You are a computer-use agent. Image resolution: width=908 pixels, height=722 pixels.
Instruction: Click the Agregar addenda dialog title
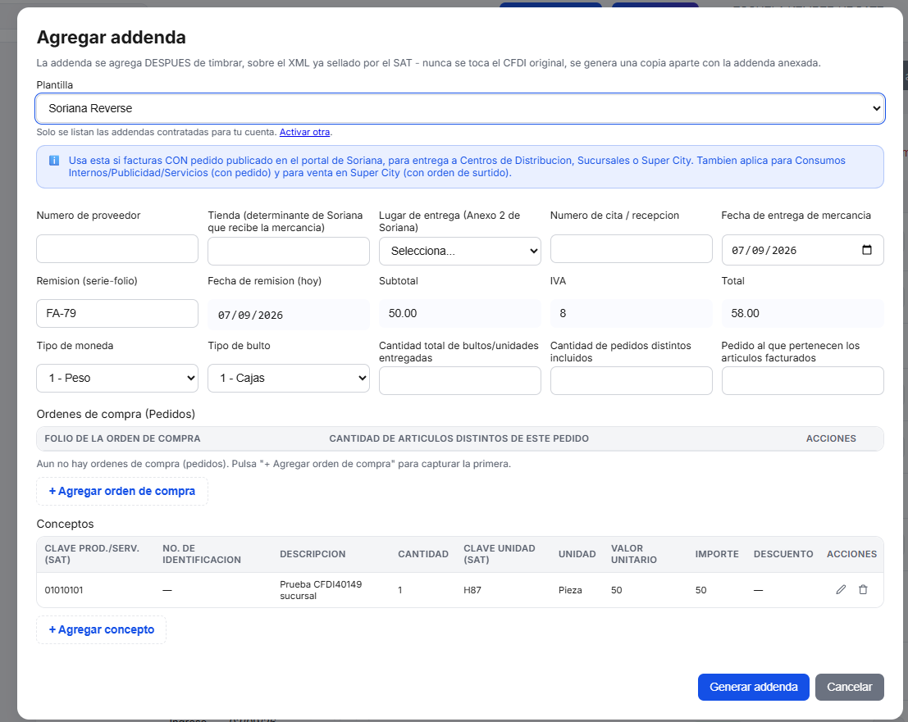click(112, 37)
